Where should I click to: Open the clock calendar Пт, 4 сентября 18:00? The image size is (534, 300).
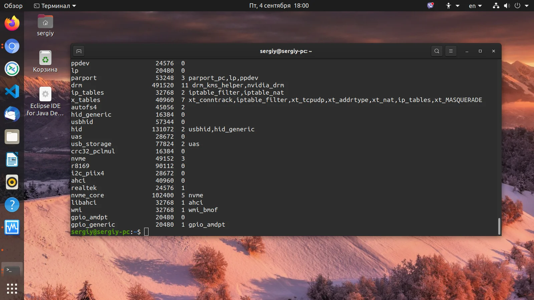pos(279,6)
